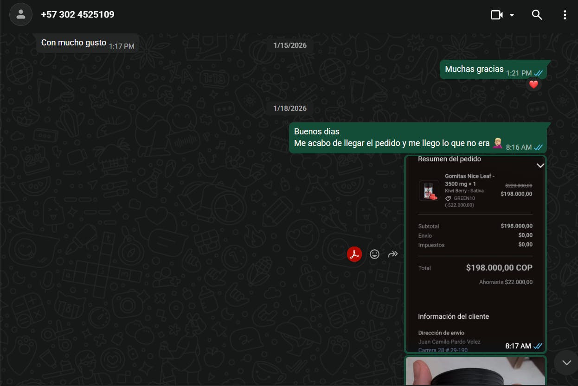Click the red Adobe Acrobat icon
The height and width of the screenshot is (386, 578).
pos(354,254)
